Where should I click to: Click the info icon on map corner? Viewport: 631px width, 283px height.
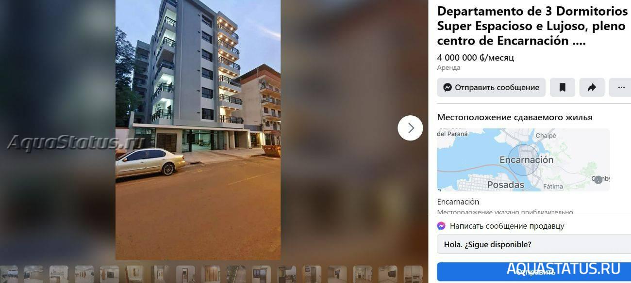pos(598,180)
